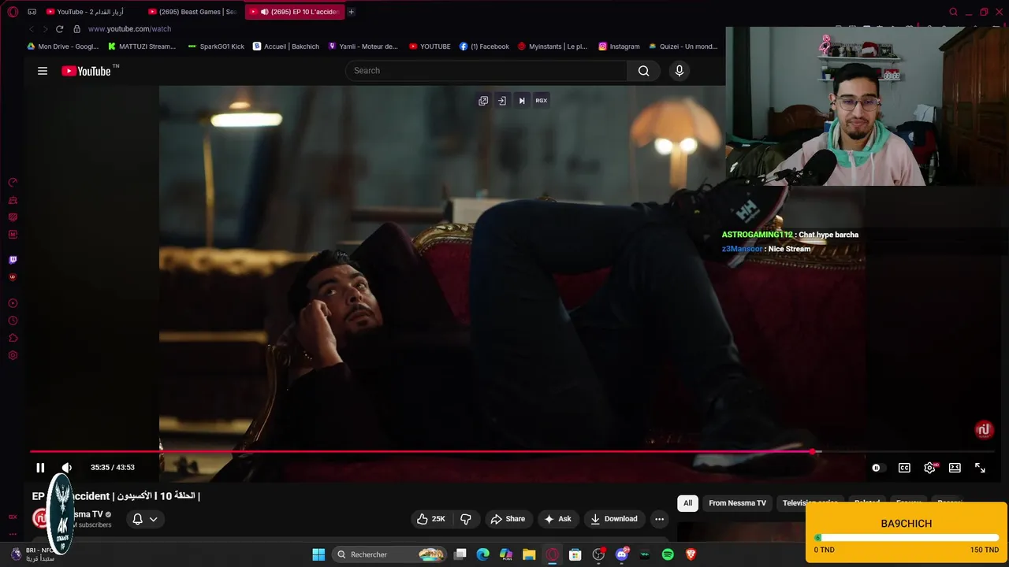Expand the notification bell dropdown
1009x567 pixels.
click(145, 519)
